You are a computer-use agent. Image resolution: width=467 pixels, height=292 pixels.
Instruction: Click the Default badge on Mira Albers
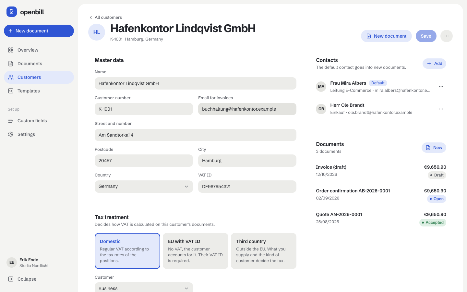click(378, 83)
